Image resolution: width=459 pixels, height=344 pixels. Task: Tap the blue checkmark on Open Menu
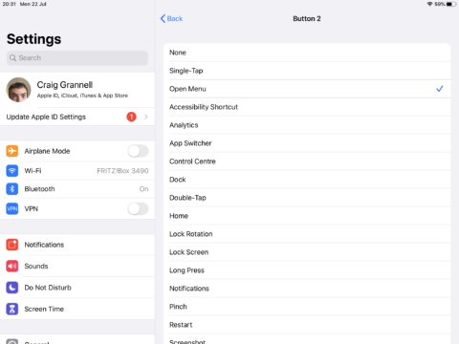(x=440, y=89)
